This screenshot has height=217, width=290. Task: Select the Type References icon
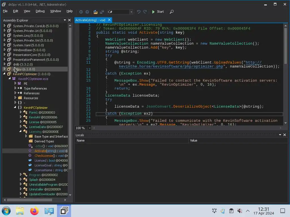20,88
